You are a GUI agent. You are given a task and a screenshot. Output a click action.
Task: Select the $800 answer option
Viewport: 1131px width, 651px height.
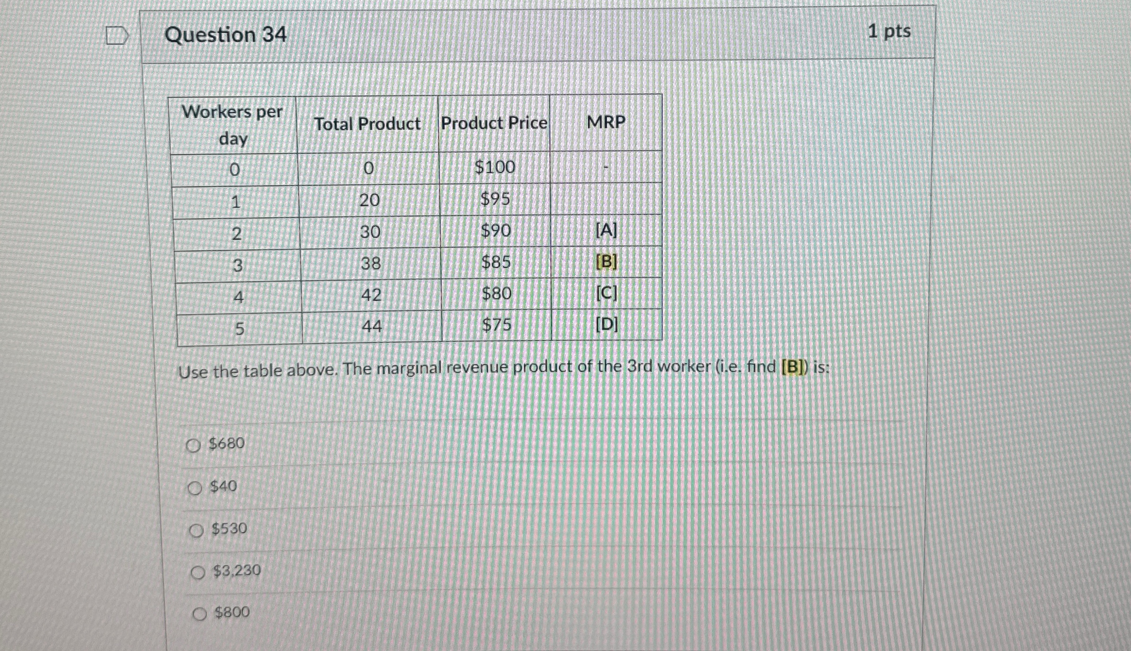[x=200, y=613]
